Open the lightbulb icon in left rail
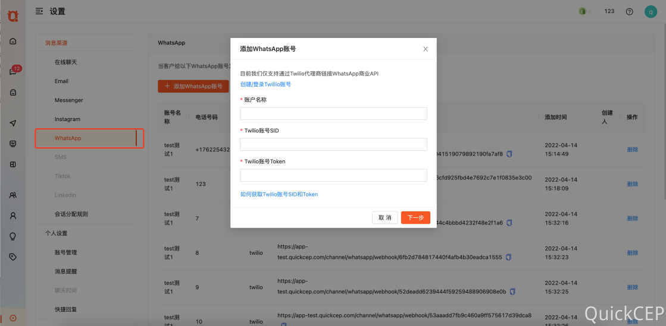 click(x=13, y=236)
